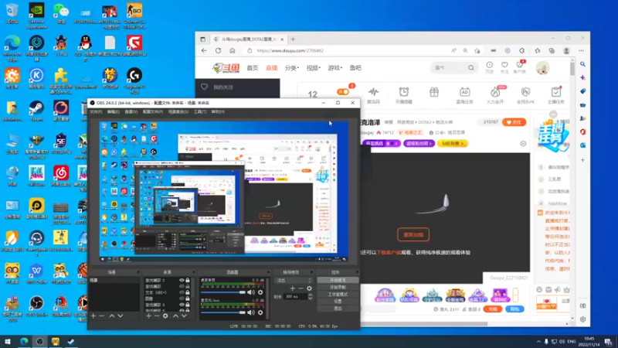Screen dimensions: 618x348
Task: Open QQ penguin desktop shortcut
Action: pos(85,48)
